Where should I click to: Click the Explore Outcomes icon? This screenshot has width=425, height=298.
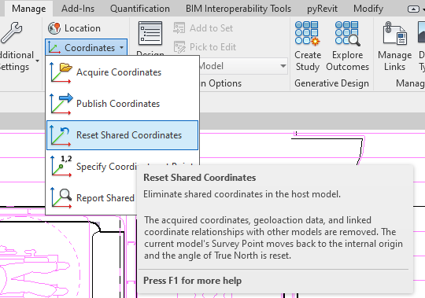pyautogui.click(x=348, y=33)
